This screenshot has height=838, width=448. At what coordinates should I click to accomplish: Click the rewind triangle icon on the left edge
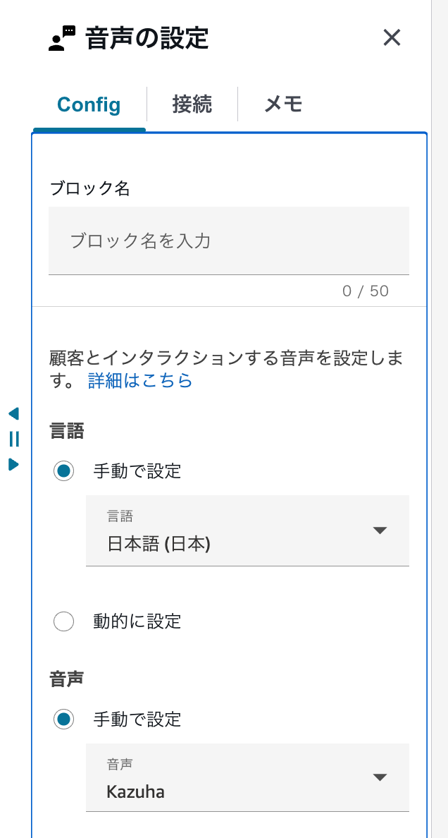pyautogui.click(x=12, y=415)
